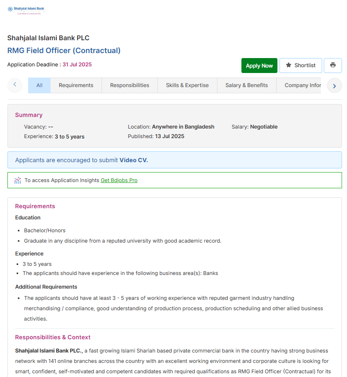Click the Application Insights chart icon
Image resolution: width=347 pixels, height=377 pixels.
click(17, 180)
